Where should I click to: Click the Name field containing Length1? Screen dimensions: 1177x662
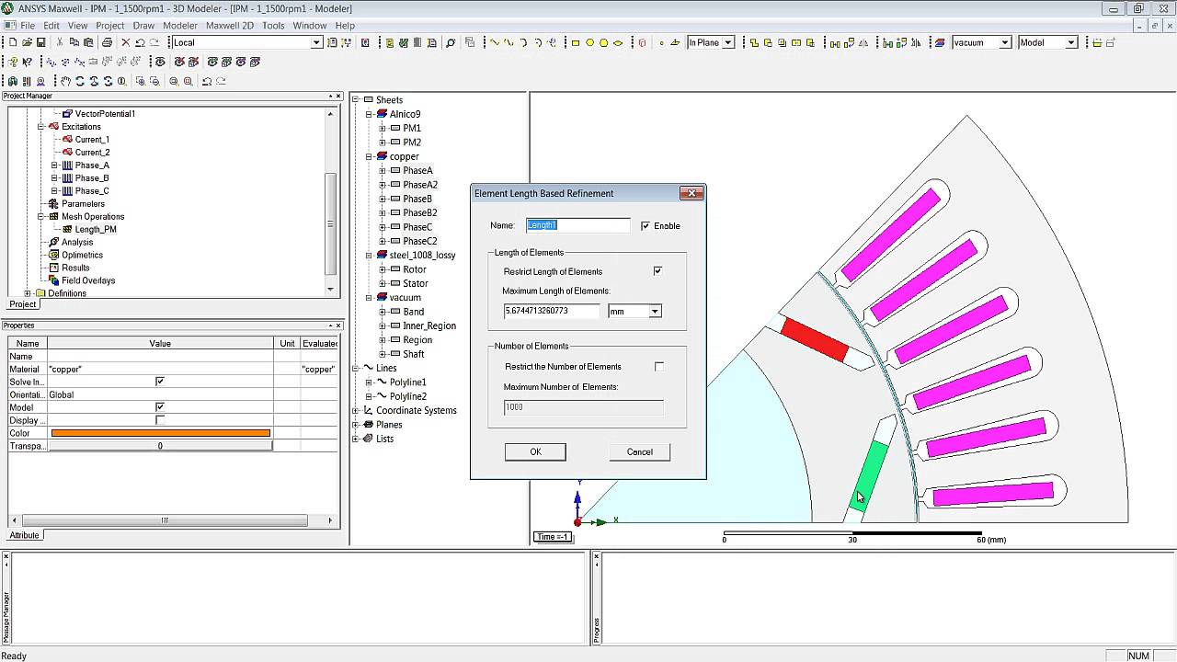coord(577,225)
